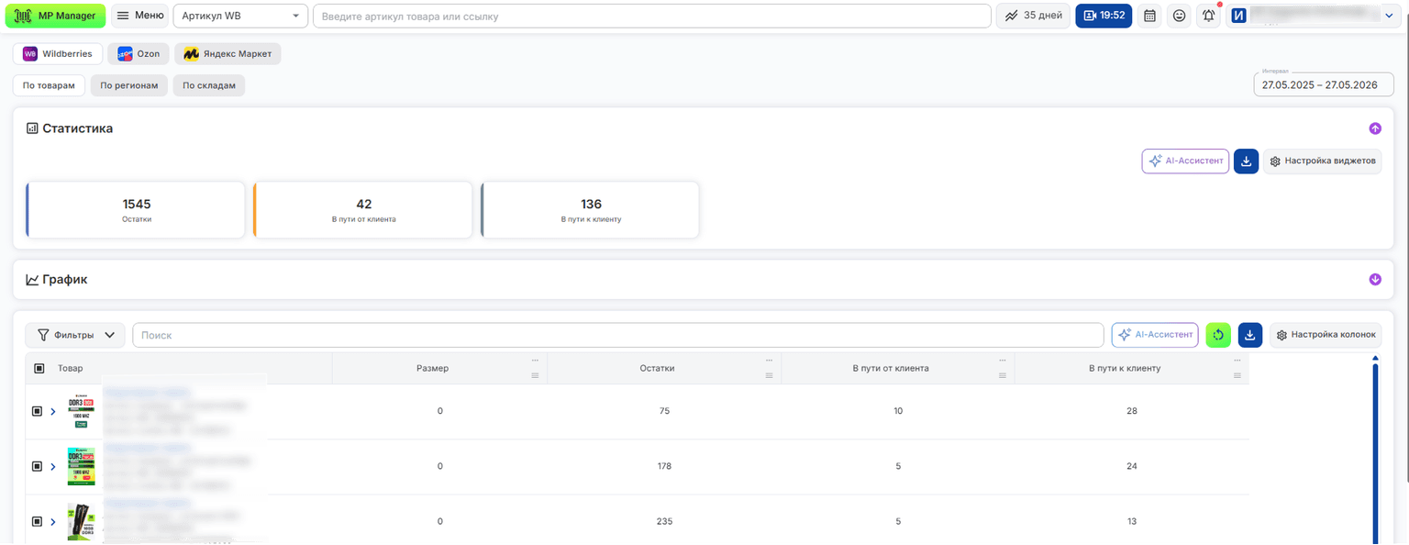Open the Артикул WB dropdown
1409x545 pixels.
point(240,16)
